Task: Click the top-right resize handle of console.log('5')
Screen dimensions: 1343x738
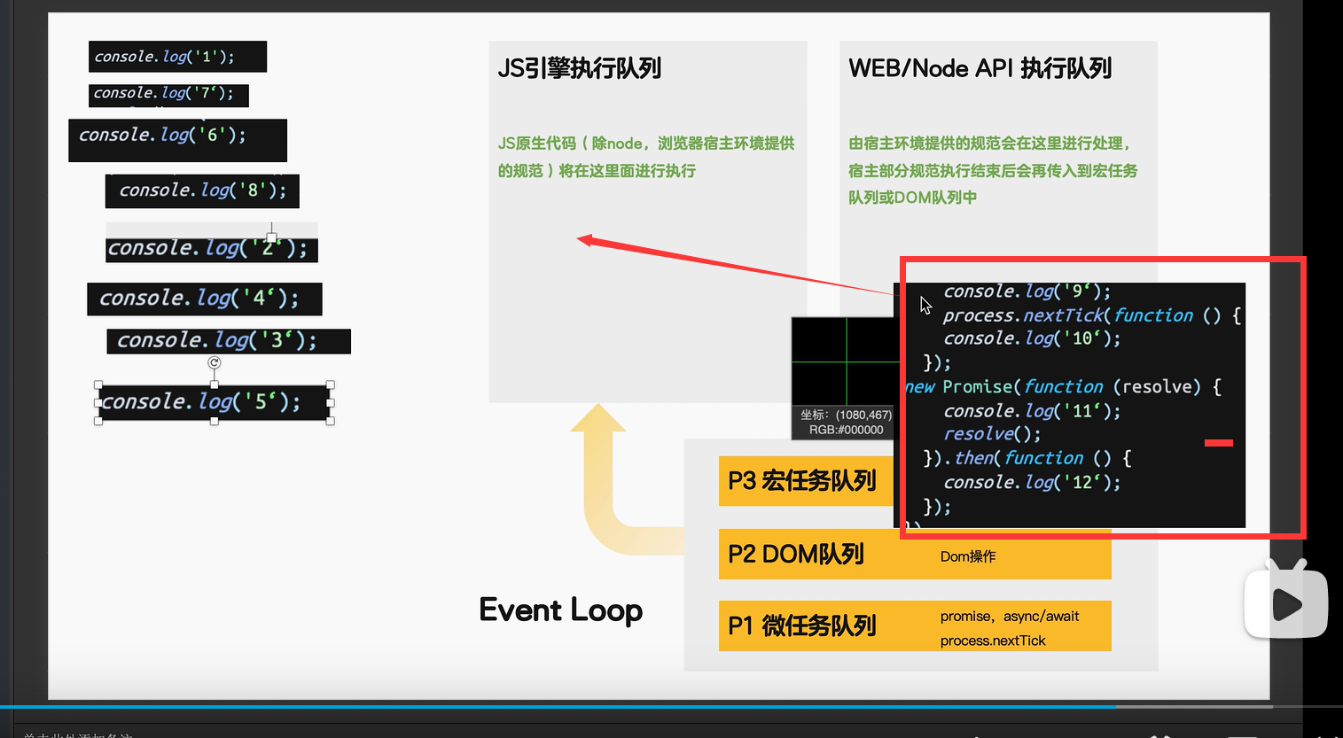Action: point(331,385)
